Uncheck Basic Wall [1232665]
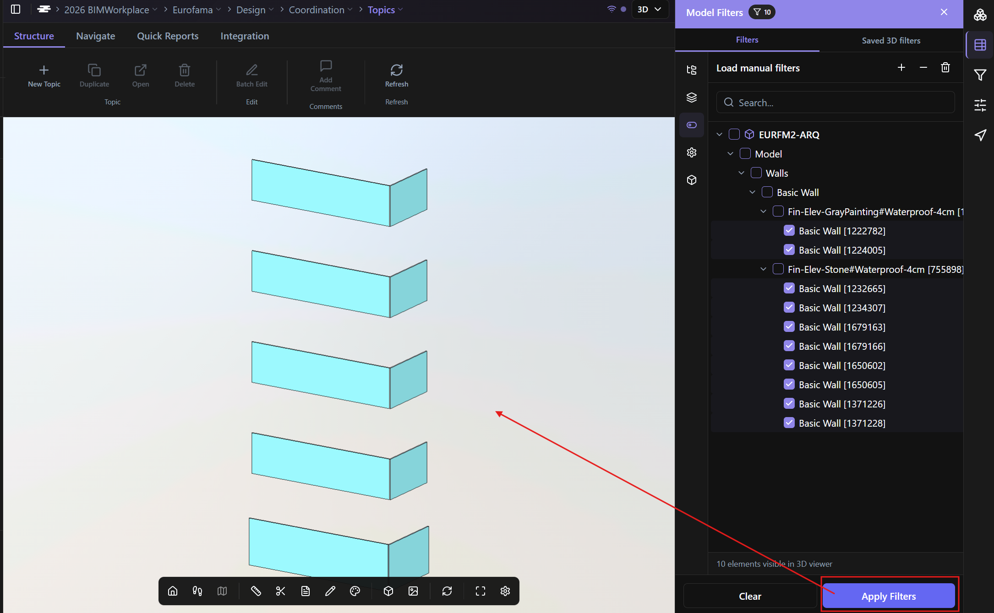Image resolution: width=994 pixels, height=613 pixels. [x=789, y=288]
